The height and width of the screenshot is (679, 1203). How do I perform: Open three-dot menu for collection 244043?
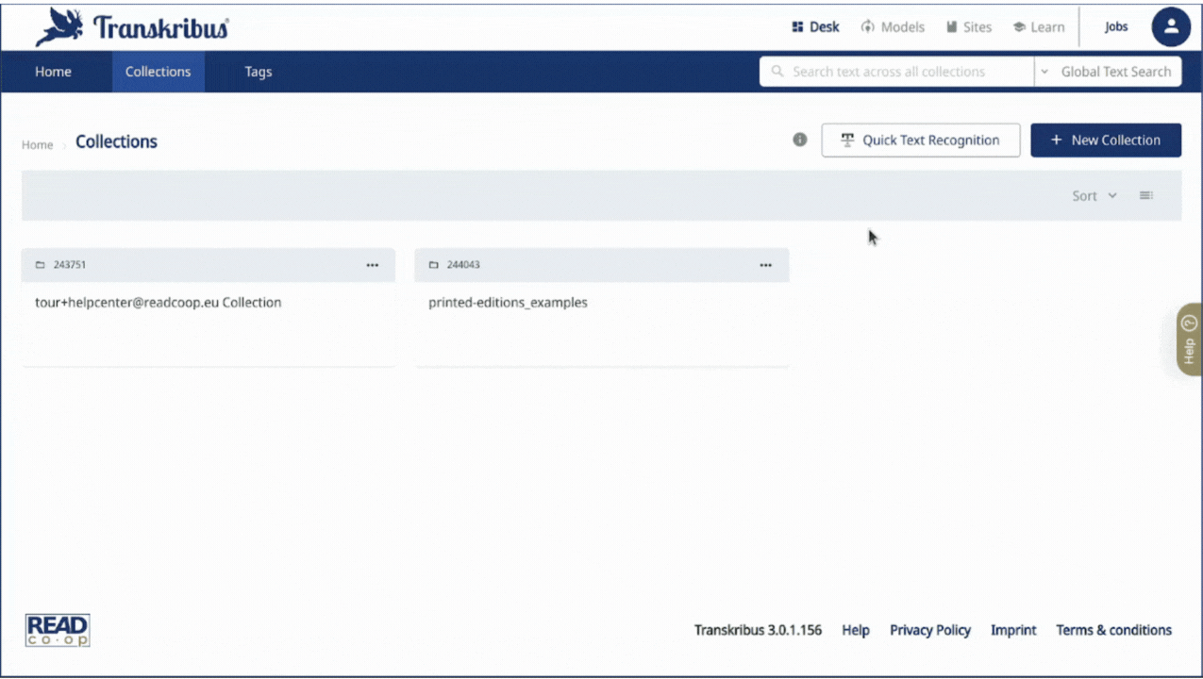(x=765, y=265)
